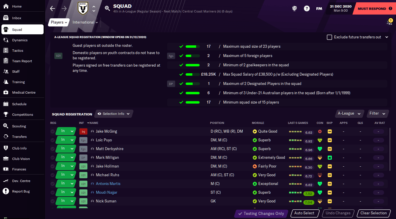396x219 pixels.
Task: Click the world globe icon
Action: pos(295,9)
